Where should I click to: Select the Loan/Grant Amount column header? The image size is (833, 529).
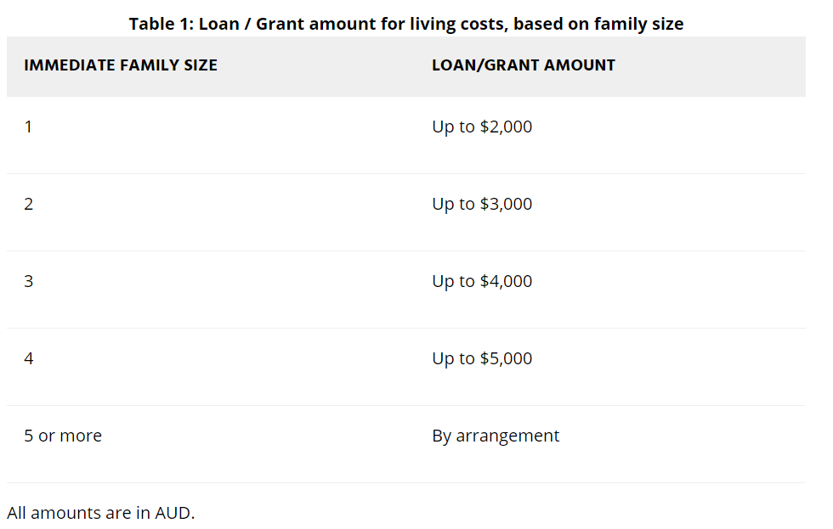(523, 65)
